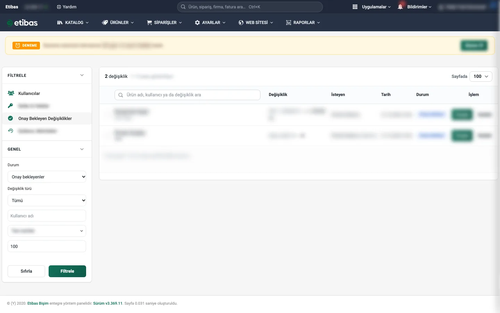Click the green check circle icon

point(10,118)
